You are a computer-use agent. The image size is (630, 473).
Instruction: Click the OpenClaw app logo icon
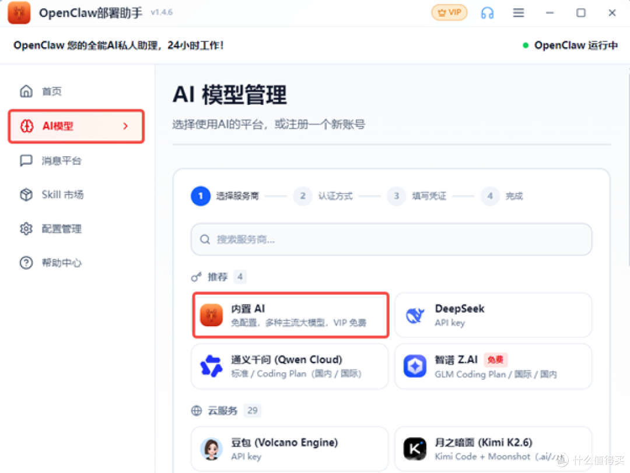[x=19, y=12]
